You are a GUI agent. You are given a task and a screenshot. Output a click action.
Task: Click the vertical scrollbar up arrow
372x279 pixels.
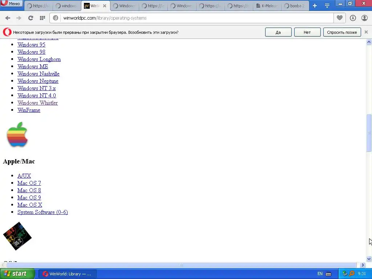tap(369, 42)
